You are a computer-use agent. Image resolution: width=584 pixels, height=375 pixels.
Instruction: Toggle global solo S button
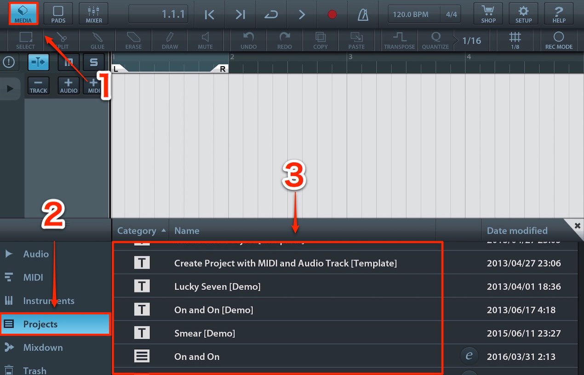pos(94,62)
